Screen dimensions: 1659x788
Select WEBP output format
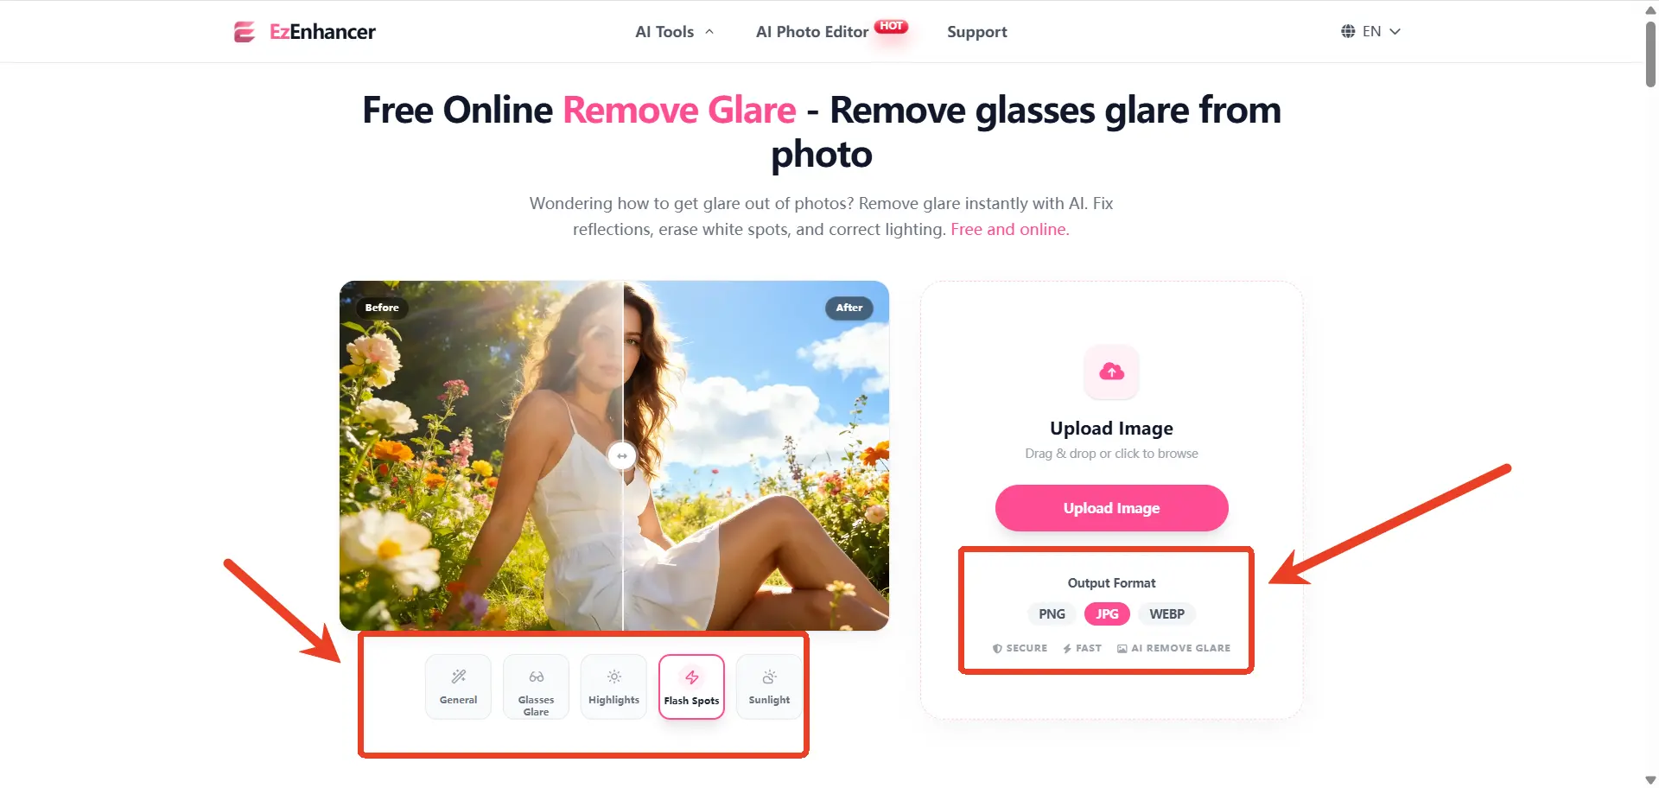1166,613
